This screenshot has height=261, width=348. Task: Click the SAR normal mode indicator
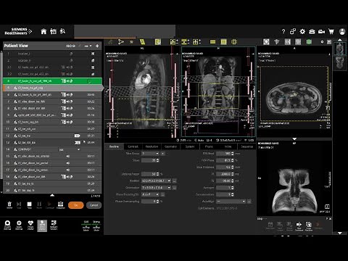[86, 225]
